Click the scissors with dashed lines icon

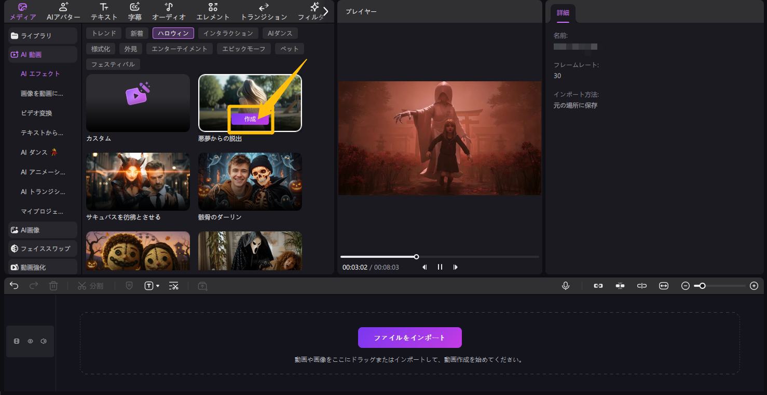point(174,286)
